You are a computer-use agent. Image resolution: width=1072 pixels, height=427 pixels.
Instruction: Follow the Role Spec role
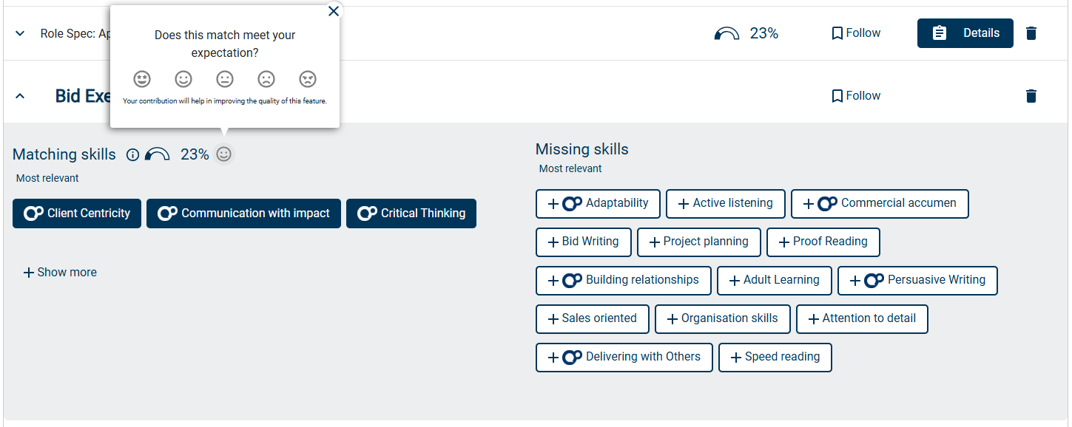pyautogui.click(x=856, y=33)
